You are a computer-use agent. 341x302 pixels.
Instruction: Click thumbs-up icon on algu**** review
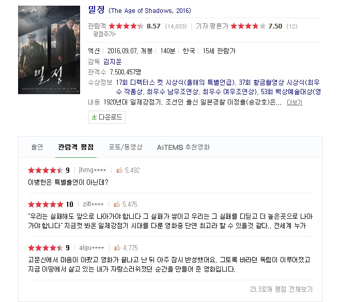117,248
